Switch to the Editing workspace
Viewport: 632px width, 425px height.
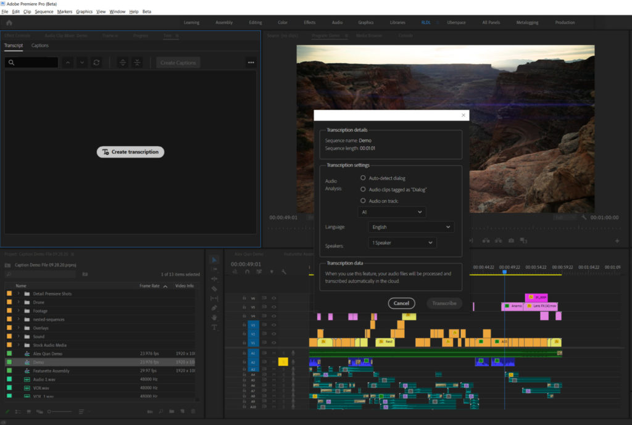tap(256, 23)
